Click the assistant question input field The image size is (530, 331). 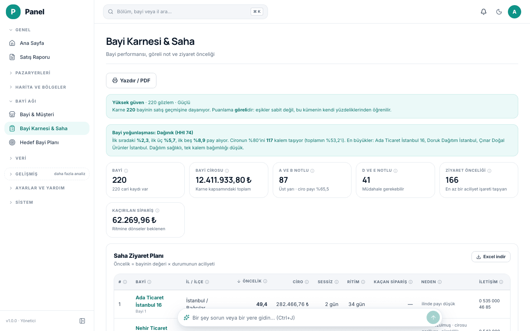(x=307, y=318)
